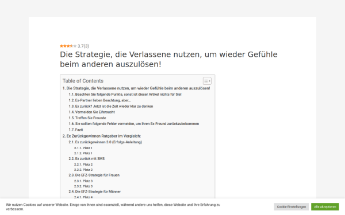Click the '2.3.2. Platz 3' link
This screenshot has height=215, width=345.
click(83, 186)
